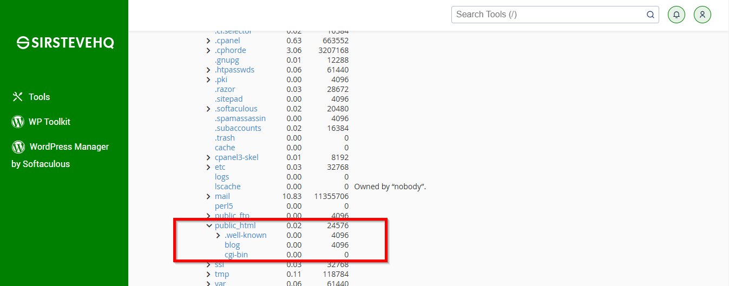729x286 pixels.
Task: Click the notifications bell icon
Action: tap(676, 15)
